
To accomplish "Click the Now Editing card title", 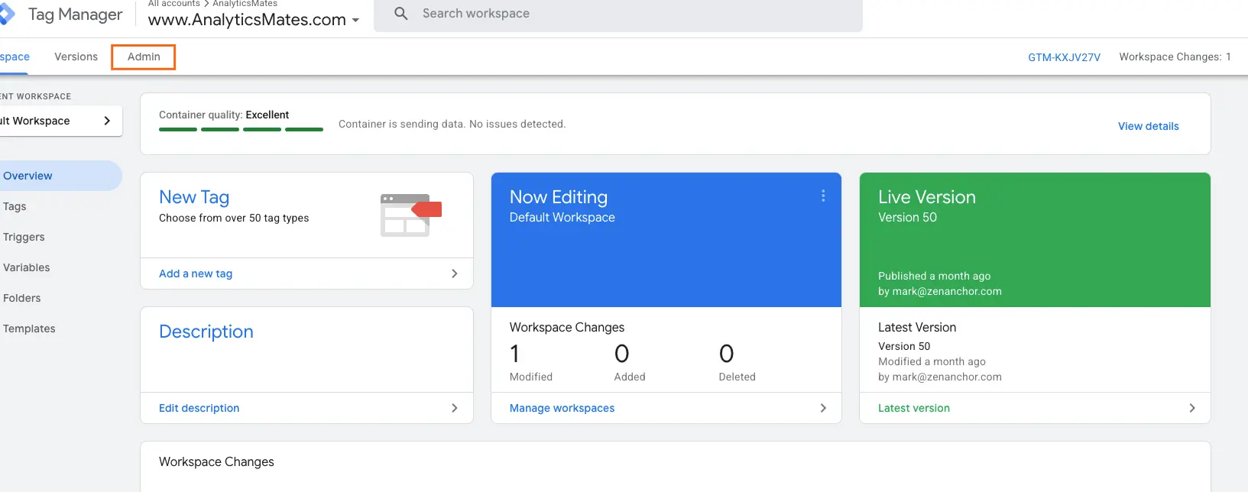I will click(x=559, y=197).
